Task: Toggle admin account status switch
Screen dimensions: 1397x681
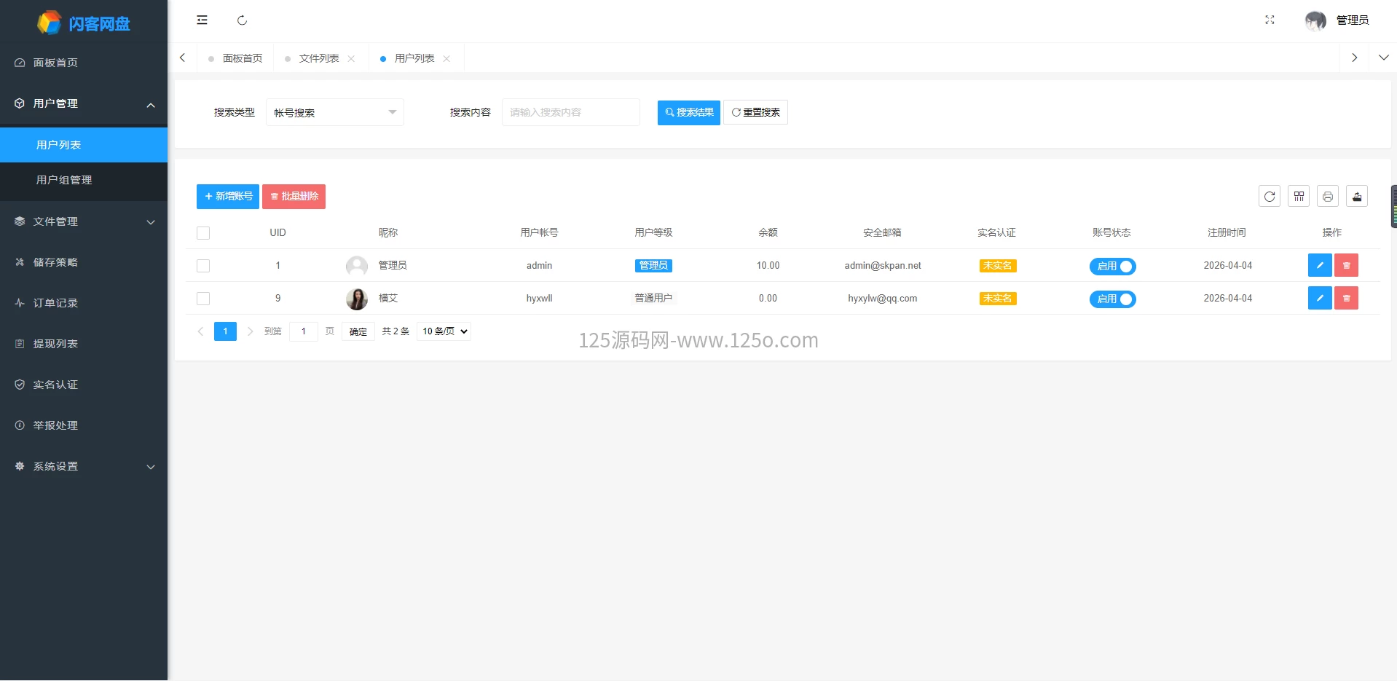Action: pyautogui.click(x=1112, y=267)
